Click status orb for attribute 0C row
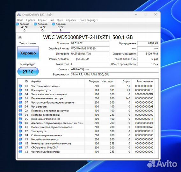 coord(20,119)
